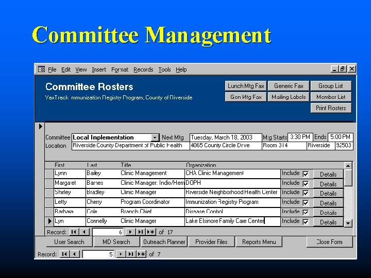This screenshot has height=278, width=371.
Task: Toggle Include checkbox for Shirley Bradley
Action: point(306,193)
